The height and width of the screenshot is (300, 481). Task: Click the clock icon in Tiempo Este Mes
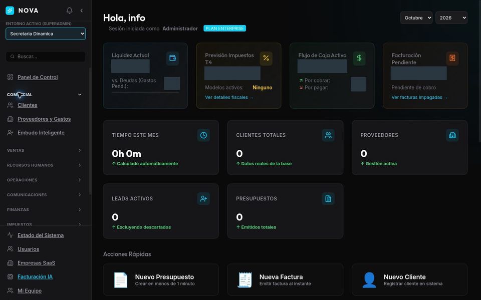pos(204,135)
